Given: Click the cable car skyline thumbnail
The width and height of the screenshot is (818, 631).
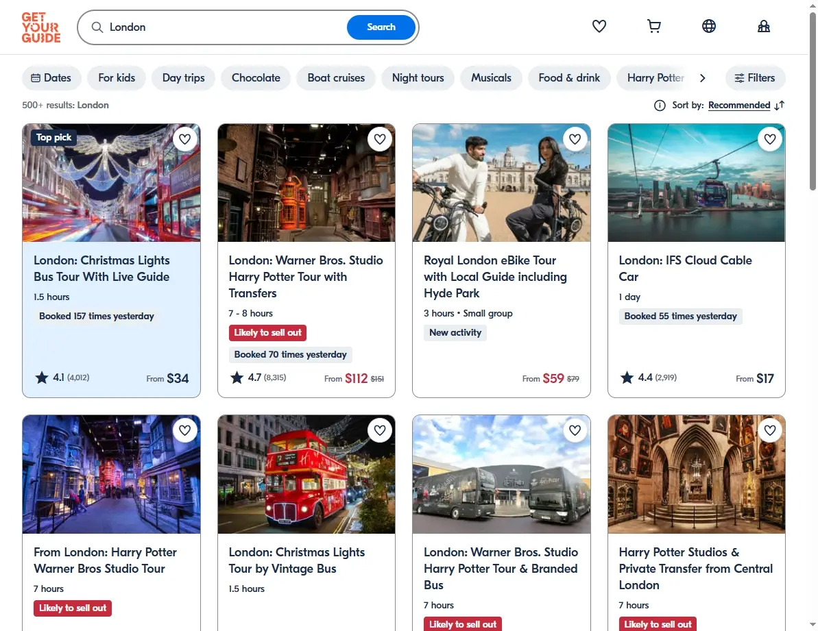Looking at the screenshot, I should point(697,183).
